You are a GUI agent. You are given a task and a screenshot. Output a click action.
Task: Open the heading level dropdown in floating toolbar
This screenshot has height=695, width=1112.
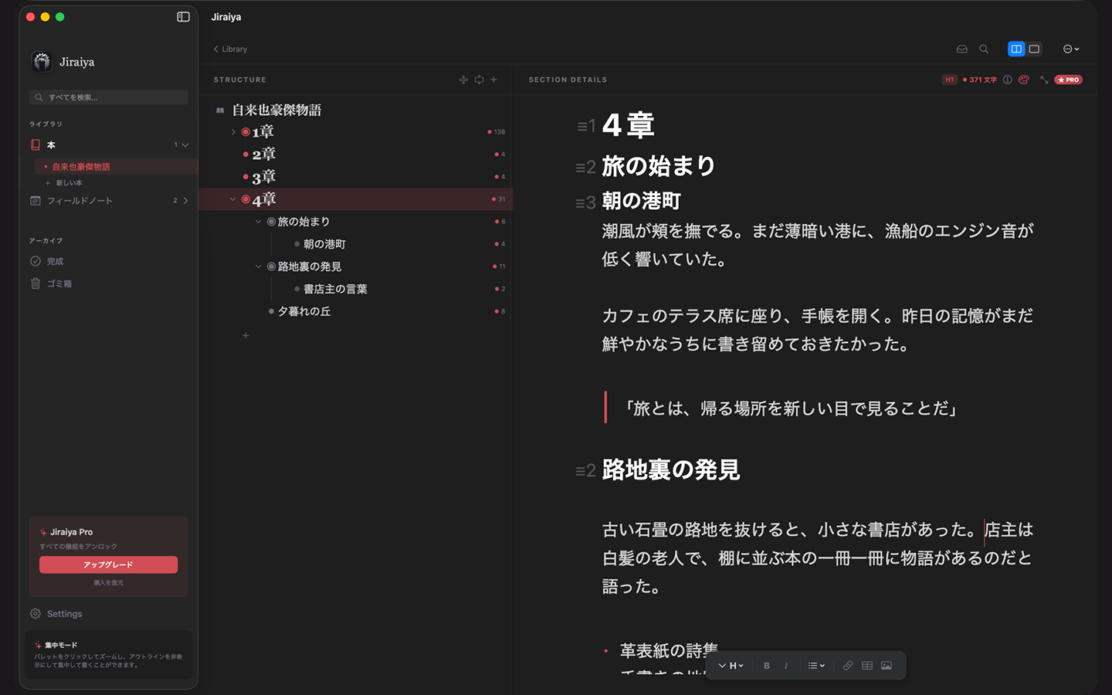click(731, 665)
